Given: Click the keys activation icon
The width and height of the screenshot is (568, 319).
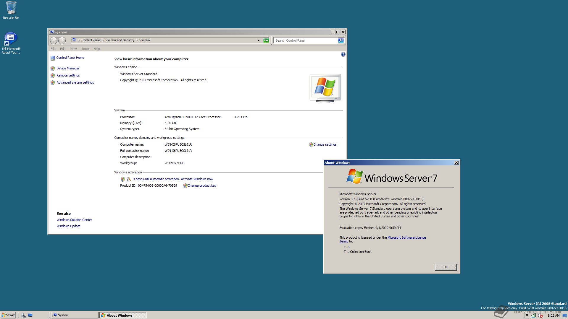Looking at the screenshot, I should pos(129,179).
